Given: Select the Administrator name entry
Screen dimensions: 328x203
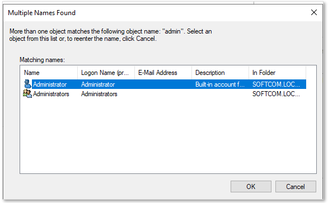Looking at the screenshot, I should (x=50, y=84).
